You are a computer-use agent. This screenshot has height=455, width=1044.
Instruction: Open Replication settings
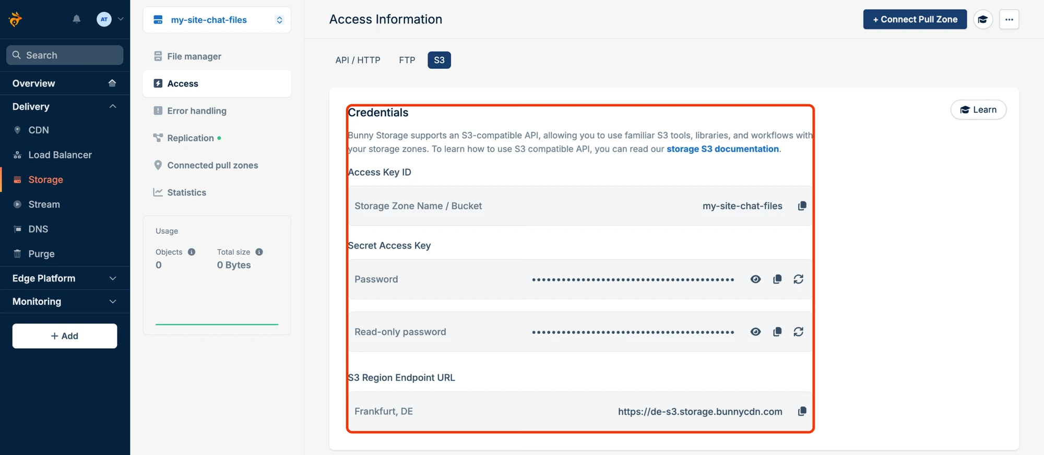click(x=217, y=138)
